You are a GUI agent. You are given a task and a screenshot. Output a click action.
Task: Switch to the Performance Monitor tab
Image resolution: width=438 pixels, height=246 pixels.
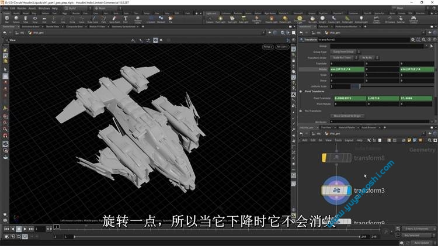346,26
